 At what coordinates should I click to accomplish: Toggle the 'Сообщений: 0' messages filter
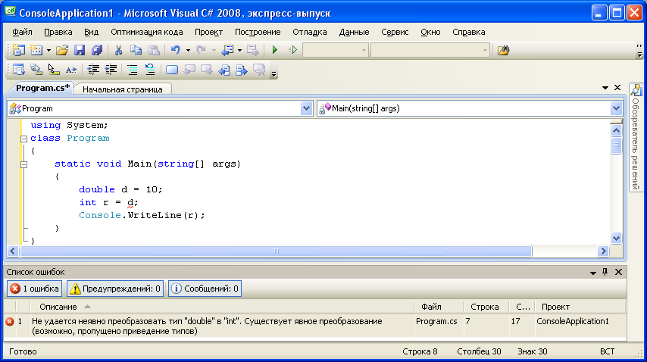click(x=205, y=289)
